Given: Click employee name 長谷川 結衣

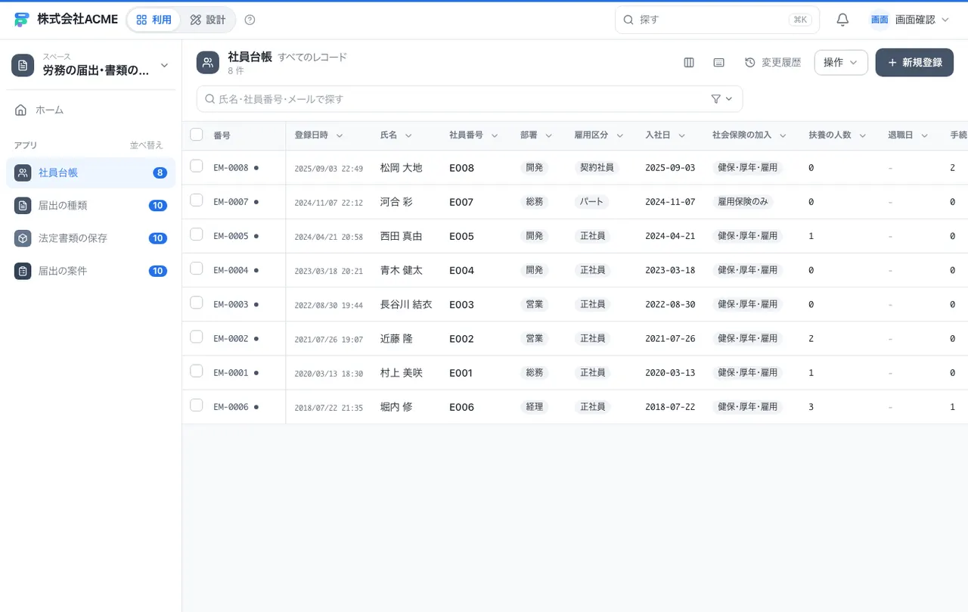Looking at the screenshot, I should [406, 304].
